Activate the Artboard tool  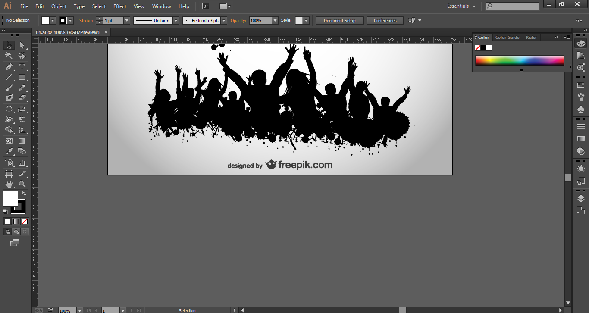click(x=9, y=173)
